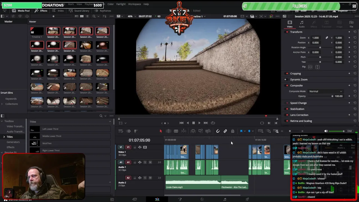Click the blue Marker icon
Image resolution: width=359 pixels, height=202 pixels.
click(249, 131)
